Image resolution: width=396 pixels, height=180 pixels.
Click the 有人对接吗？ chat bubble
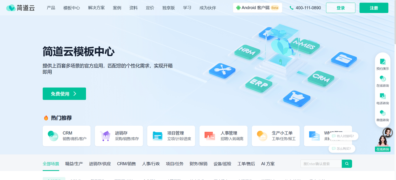(343, 136)
